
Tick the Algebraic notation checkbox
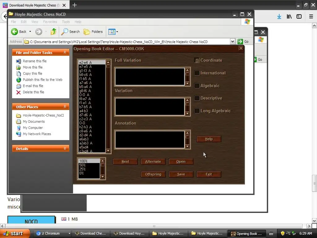[x=197, y=86]
